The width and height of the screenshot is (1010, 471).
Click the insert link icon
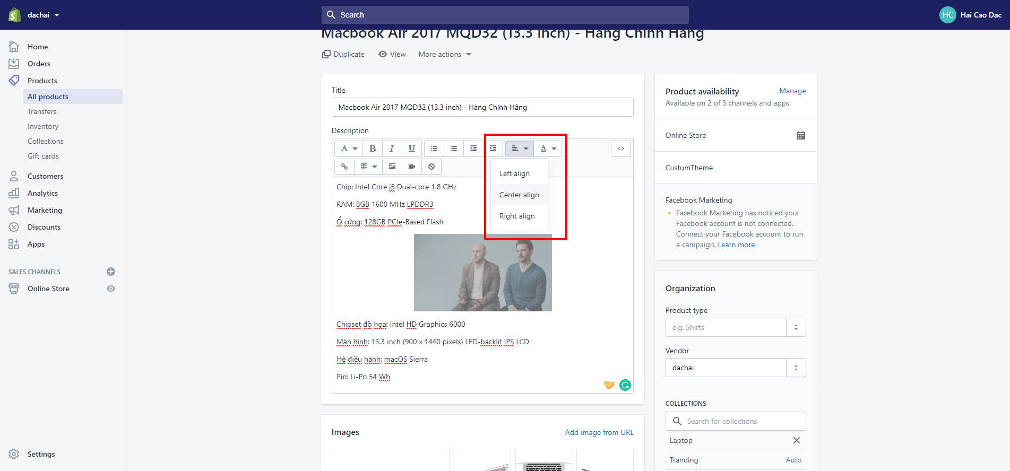pyautogui.click(x=344, y=167)
